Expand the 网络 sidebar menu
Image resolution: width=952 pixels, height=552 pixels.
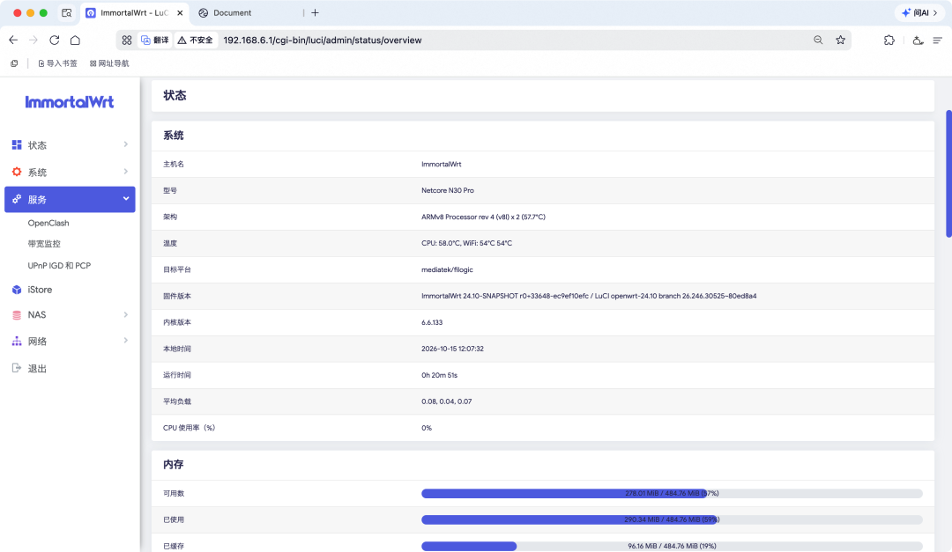tap(70, 341)
